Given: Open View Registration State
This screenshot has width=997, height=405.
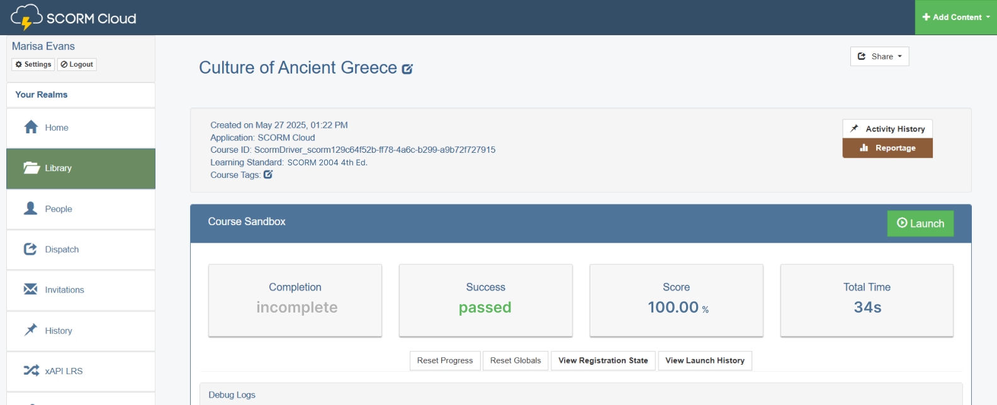Looking at the screenshot, I should click(602, 360).
